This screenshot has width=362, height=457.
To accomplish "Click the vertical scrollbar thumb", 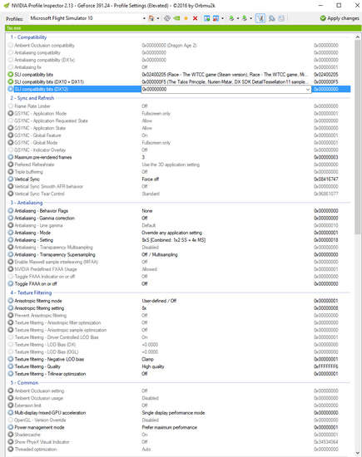I will pyautogui.click(x=357, y=137).
